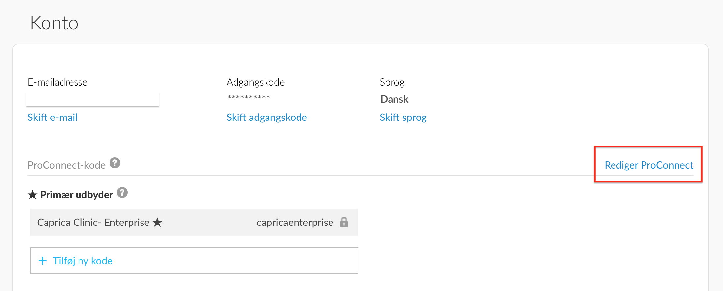Click the plus icon in Tilføj ny kode

point(43,261)
